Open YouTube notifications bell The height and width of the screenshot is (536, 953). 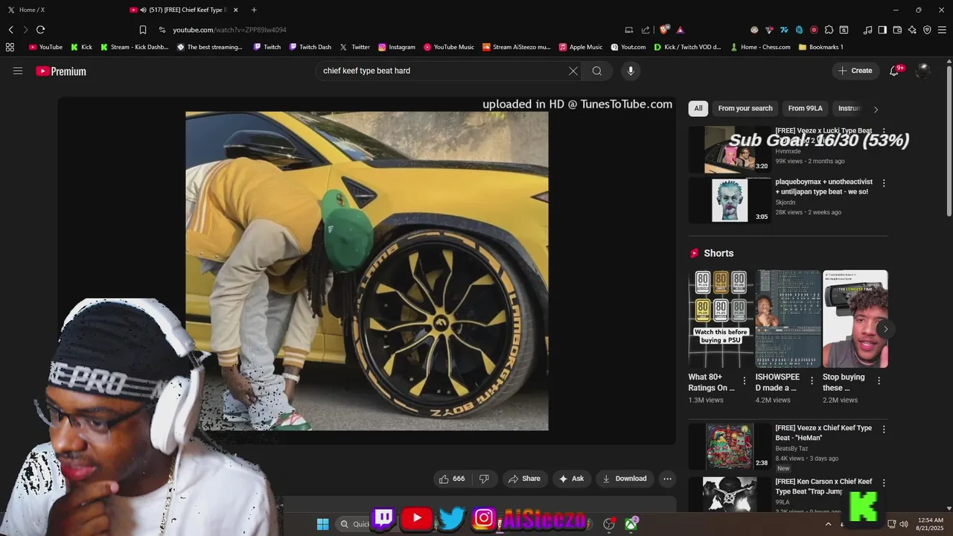coord(894,71)
